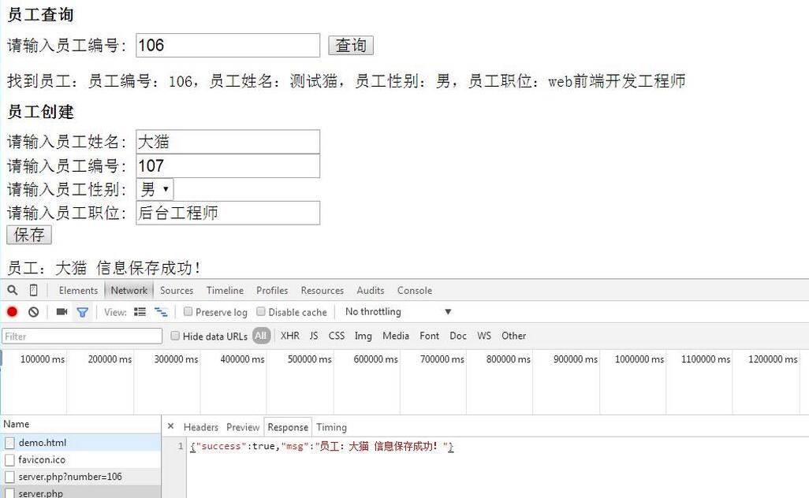Open the employee gender dropdown showing 男
The width and height of the screenshot is (809, 498).
pyautogui.click(x=155, y=189)
